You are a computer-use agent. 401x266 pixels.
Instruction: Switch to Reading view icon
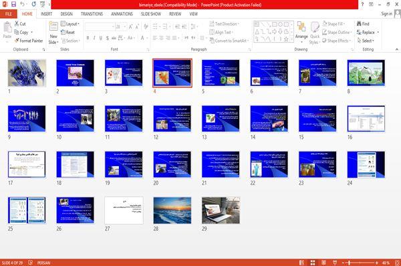(323, 263)
